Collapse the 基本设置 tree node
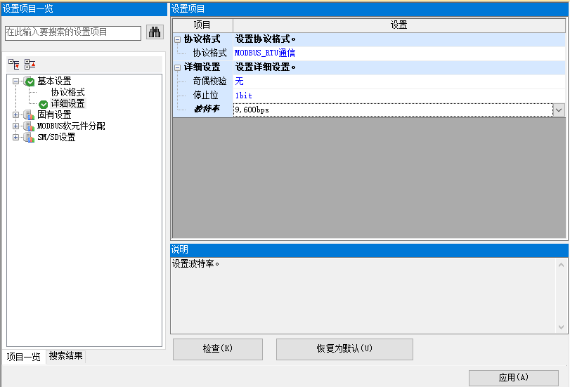The width and height of the screenshot is (570, 387). click(x=15, y=81)
